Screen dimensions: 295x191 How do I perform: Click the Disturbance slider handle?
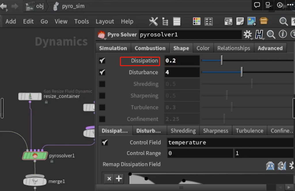tap(242, 72)
